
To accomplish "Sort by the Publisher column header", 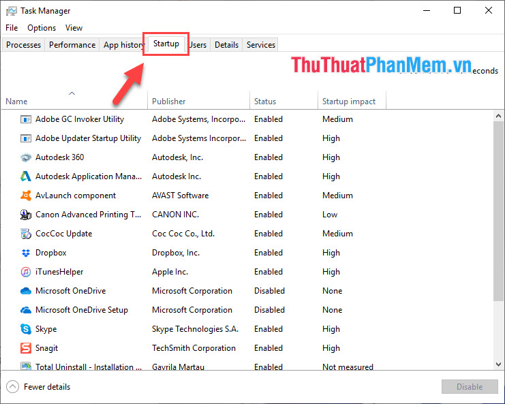I will [199, 99].
